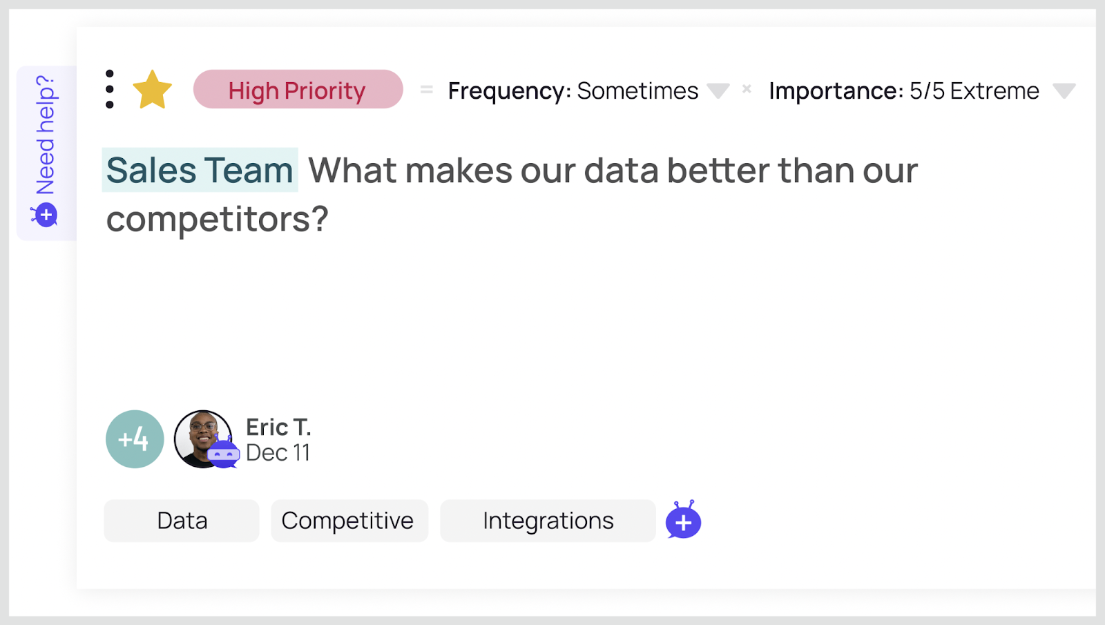
Task: Select the Sales Team label
Action: (200, 170)
